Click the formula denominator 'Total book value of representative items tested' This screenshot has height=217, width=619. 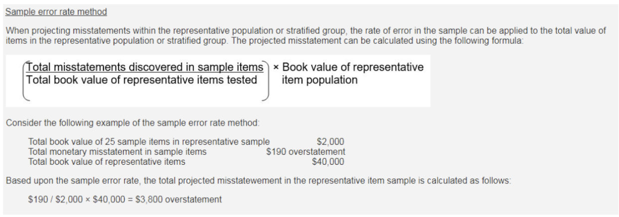click(142, 80)
